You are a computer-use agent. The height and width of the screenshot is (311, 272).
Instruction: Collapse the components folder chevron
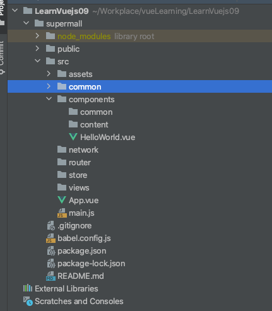tap(49, 98)
